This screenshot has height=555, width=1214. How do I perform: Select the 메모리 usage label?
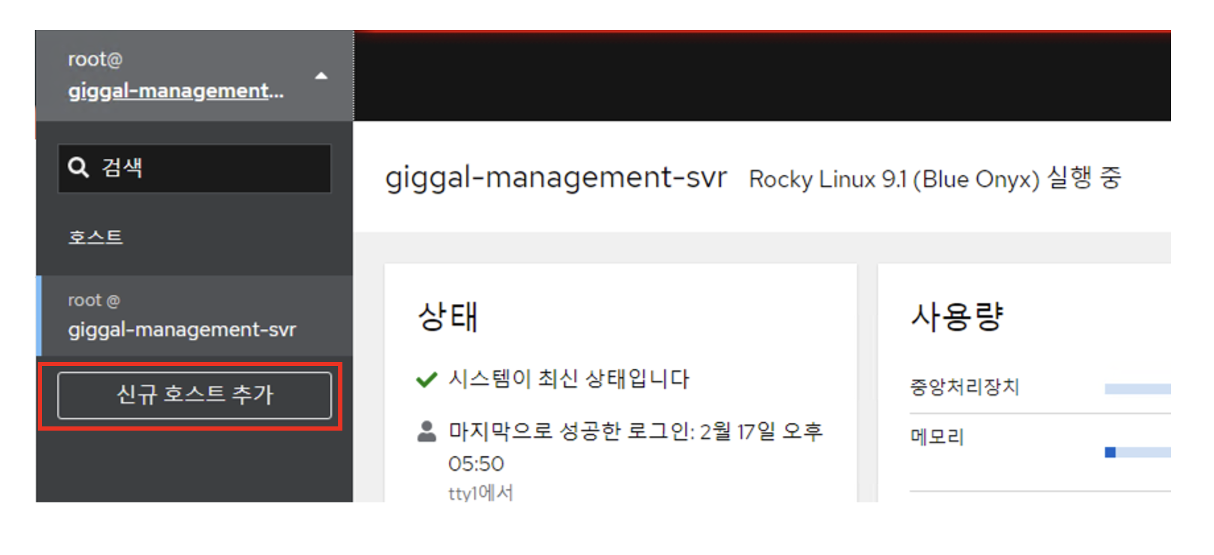pos(937,437)
